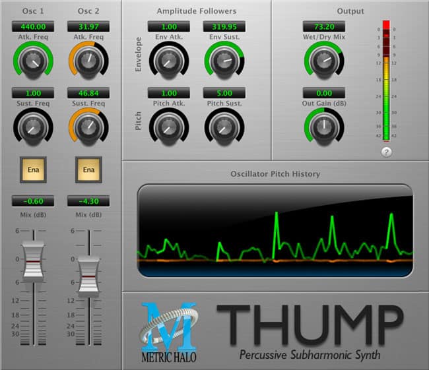Select the Pitch Atk. 1.00 value field
This screenshot has height=370, width=429.
pyautogui.click(x=169, y=93)
